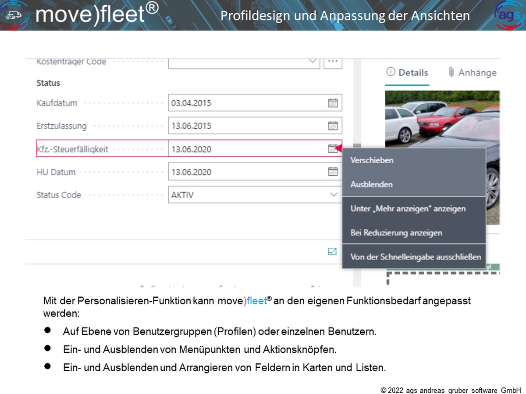Choose Ausblenden from context menu
The width and height of the screenshot is (526, 394).
coord(414,184)
